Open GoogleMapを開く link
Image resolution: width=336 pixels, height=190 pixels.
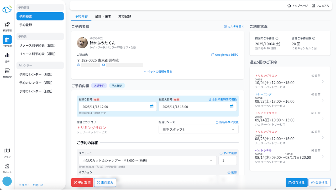pos(225,55)
